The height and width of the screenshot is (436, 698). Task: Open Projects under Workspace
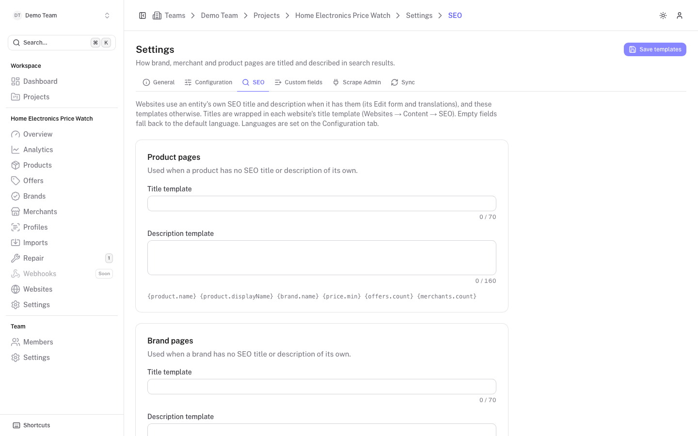coord(62,97)
